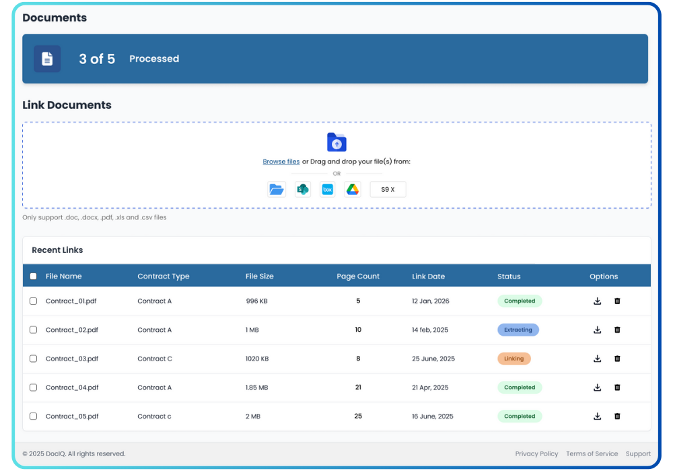The height and width of the screenshot is (471, 673).
Task: Click the blue upload folder icon
Action: [336, 142]
